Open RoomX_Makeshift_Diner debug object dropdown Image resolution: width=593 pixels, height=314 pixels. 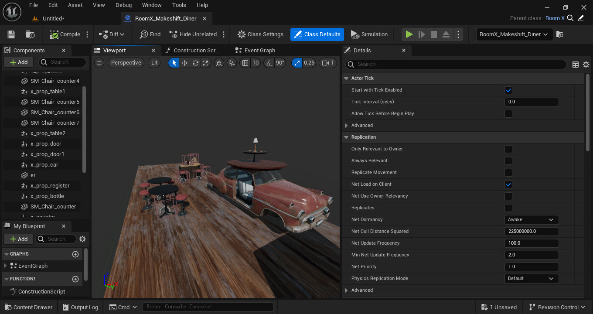pos(514,34)
